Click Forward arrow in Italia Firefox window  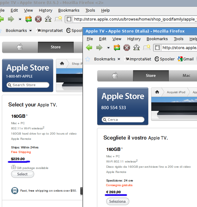99,48
